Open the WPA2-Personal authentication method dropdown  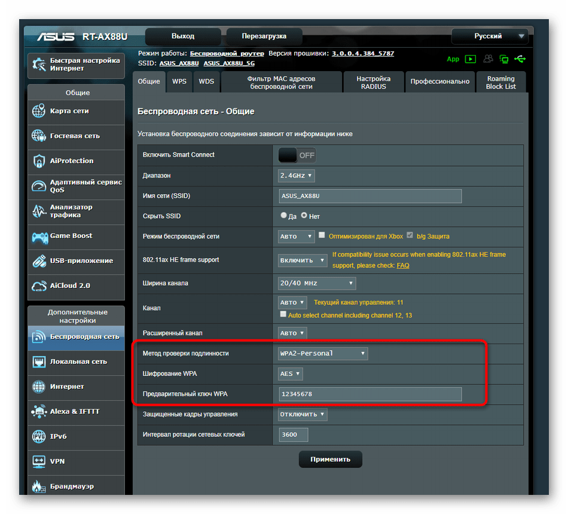pos(323,354)
